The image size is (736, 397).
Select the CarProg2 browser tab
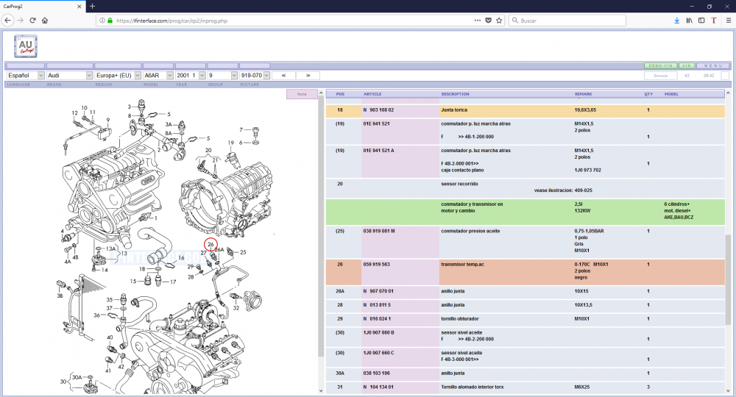pos(42,7)
